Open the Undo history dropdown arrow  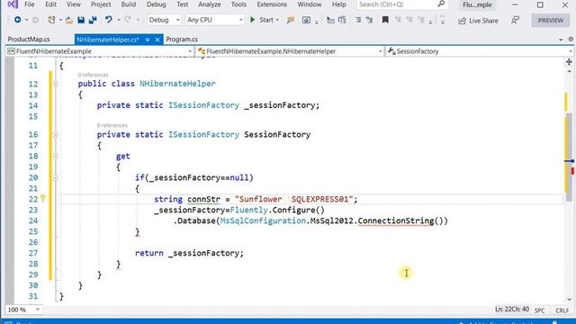[x=118, y=20]
